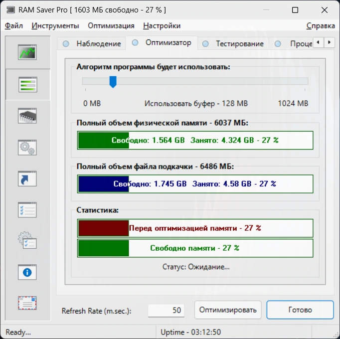
Task: Click the 0 MB slider minimum label
Action: [92, 103]
